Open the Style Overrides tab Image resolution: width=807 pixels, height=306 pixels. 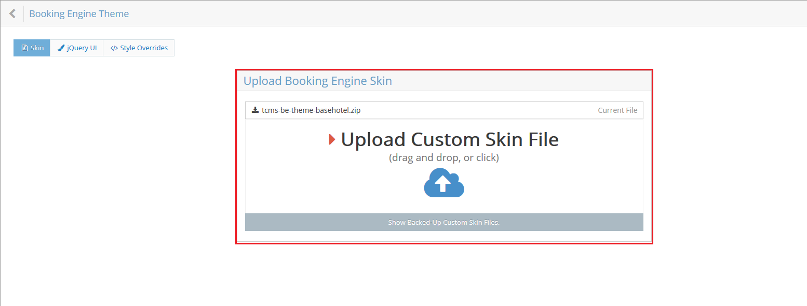(139, 48)
